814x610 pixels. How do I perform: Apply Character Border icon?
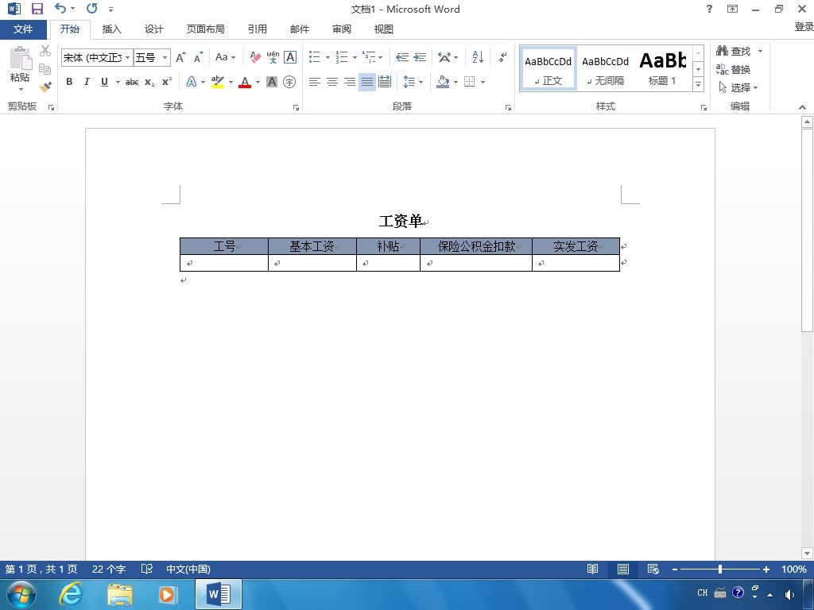[x=290, y=57]
